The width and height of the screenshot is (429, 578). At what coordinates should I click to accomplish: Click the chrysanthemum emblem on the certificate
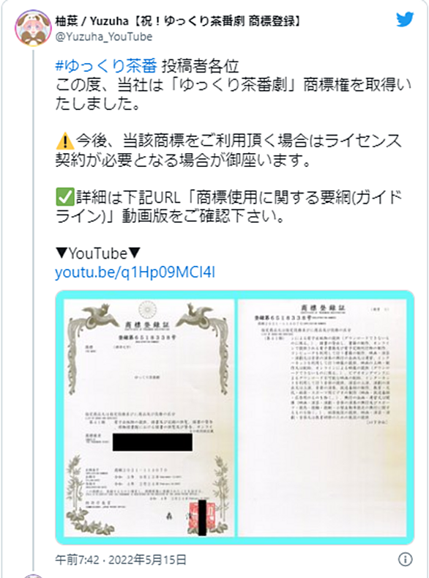pos(147,310)
